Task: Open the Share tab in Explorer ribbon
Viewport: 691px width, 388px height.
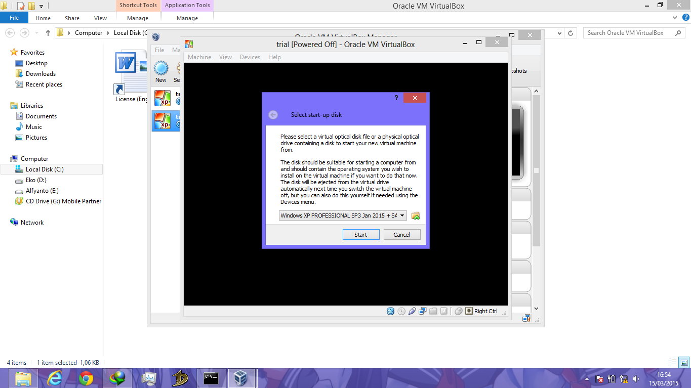Action: click(x=72, y=18)
